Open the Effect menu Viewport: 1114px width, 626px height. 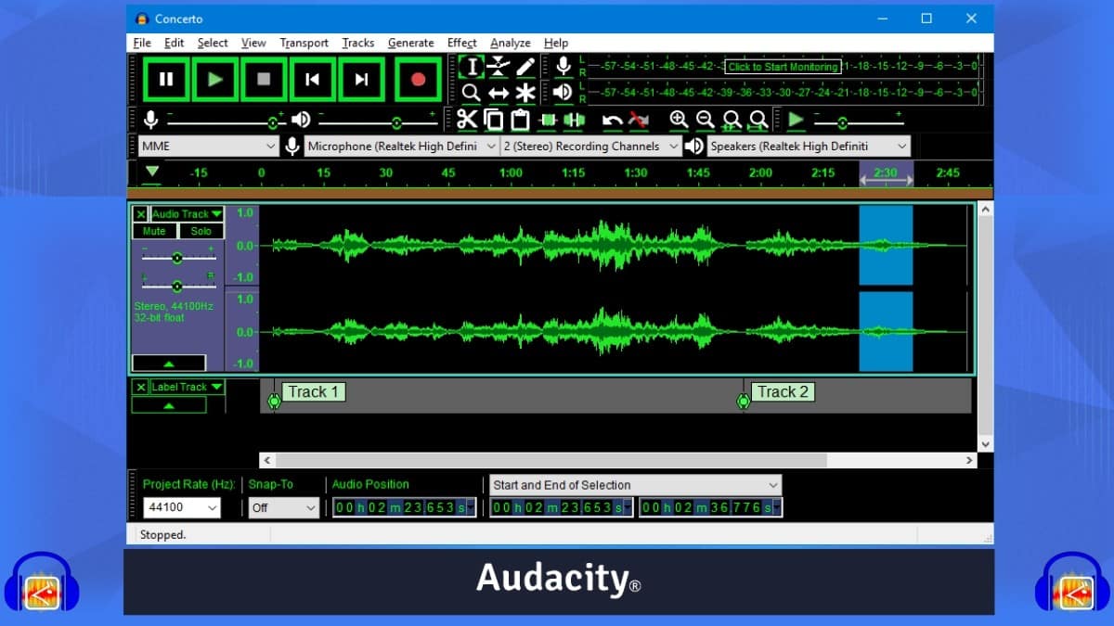pos(461,43)
